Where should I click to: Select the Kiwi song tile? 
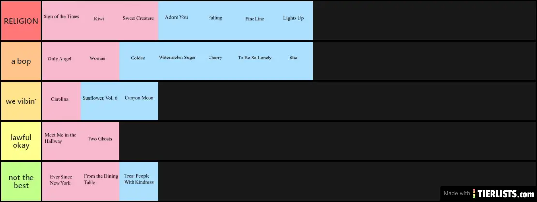pyautogui.click(x=99, y=21)
